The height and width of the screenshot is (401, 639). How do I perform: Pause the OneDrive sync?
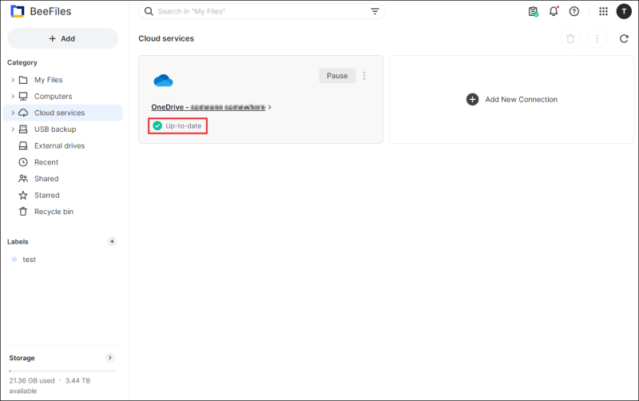coord(337,76)
